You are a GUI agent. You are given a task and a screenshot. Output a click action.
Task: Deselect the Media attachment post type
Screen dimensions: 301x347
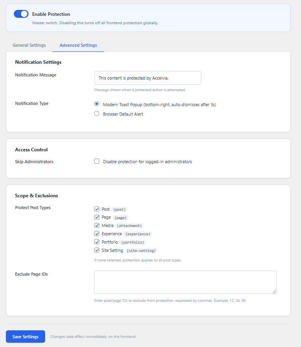click(97, 225)
